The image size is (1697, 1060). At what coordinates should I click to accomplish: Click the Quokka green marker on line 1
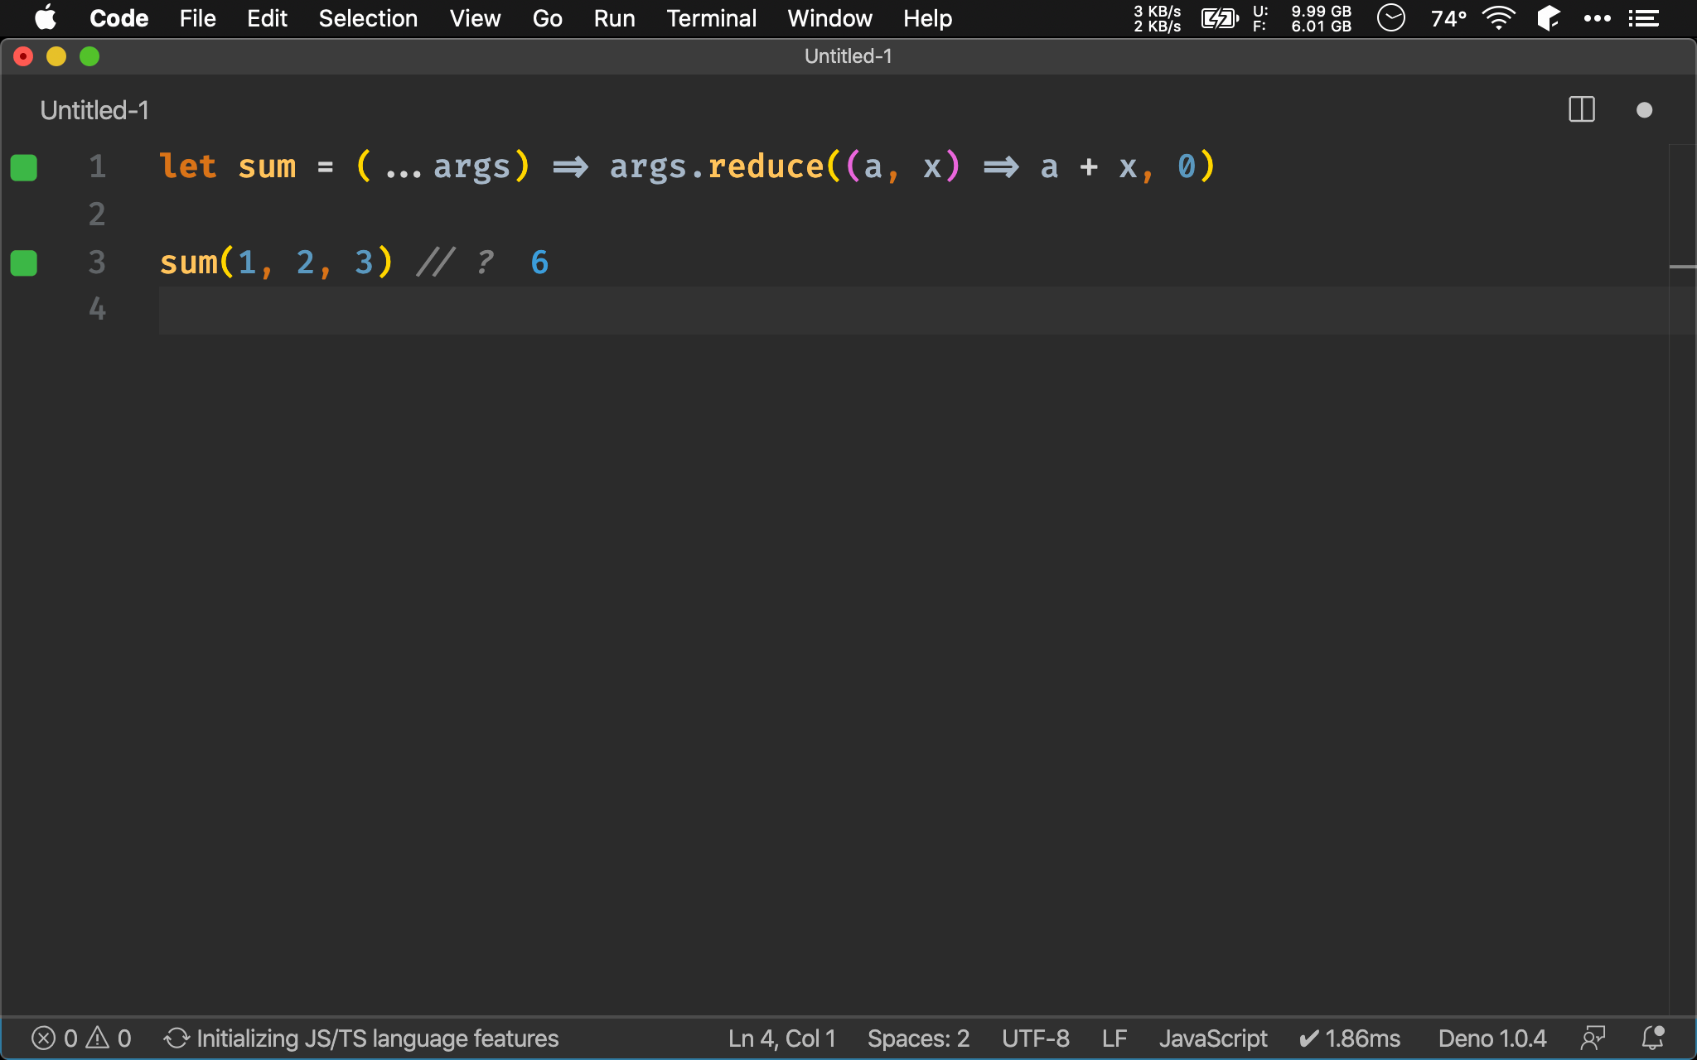[24, 167]
